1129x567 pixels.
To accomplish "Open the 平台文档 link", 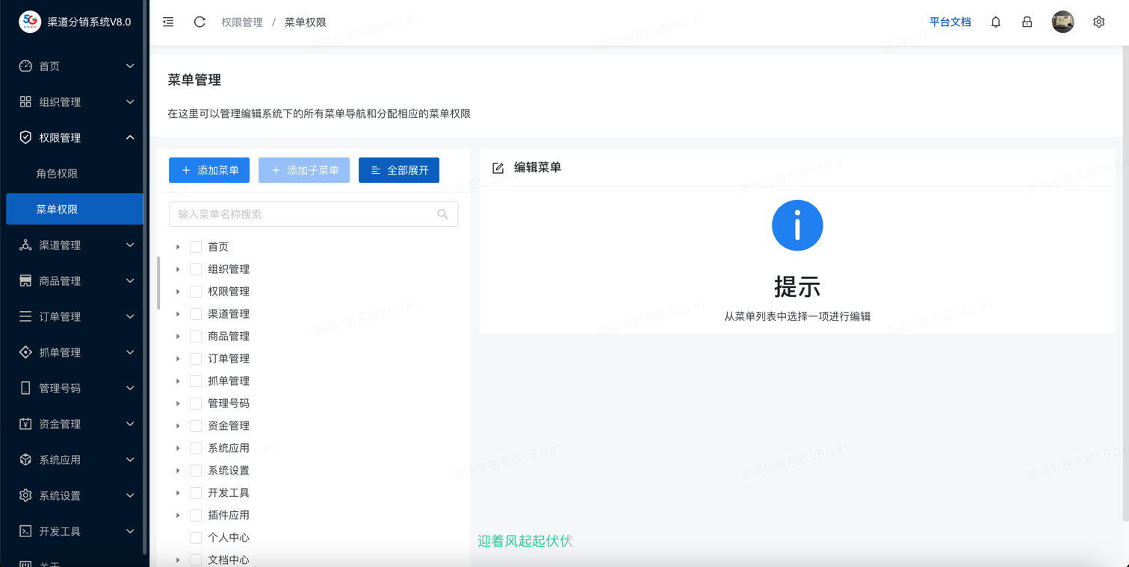I will (950, 22).
